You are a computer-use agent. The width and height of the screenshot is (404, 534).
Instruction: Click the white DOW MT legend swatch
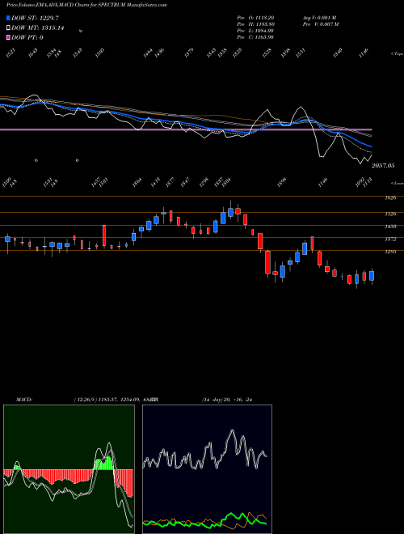(x=9, y=28)
